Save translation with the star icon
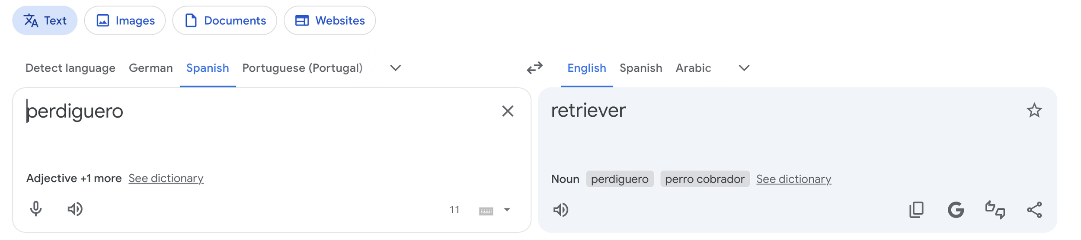This screenshot has height=240, width=1081. [x=1034, y=111]
